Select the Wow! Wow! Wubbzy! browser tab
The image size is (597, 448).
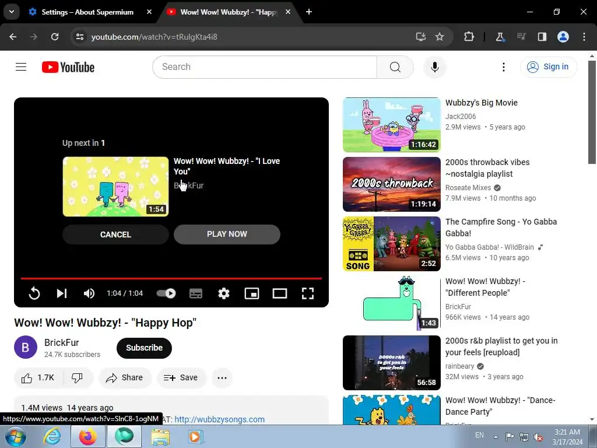coord(230,12)
